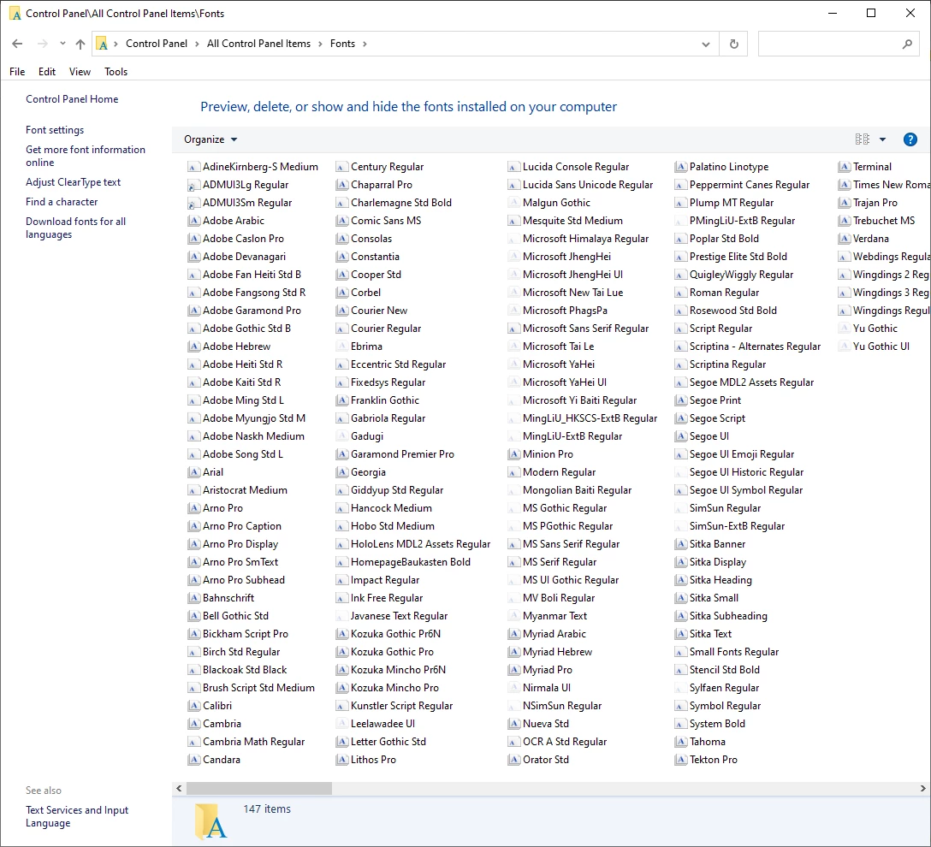Open the Tools menu
This screenshot has width=931, height=847.
click(x=116, y=72)
